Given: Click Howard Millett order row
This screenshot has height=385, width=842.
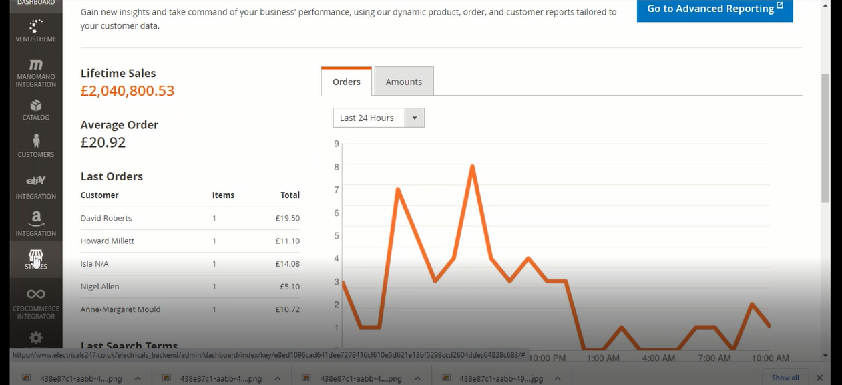Looking at the screenshot, I should (x=190, y=241).
